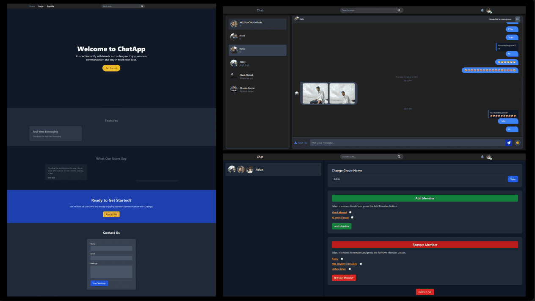This screenshot has width=535, height=301.
Task: Click search magnifier in group settings window
Action: (x=399, y=157)
